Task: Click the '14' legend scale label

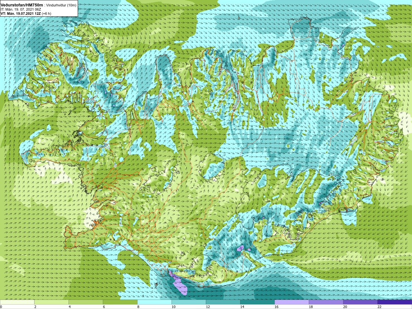Action: (x=242, y=307)
